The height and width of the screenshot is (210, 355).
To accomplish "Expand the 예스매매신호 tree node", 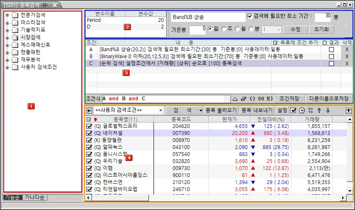I will pyautogui.click(x=7, y=45).
